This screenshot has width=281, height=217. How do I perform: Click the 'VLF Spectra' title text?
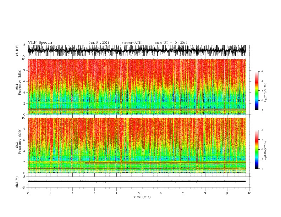point(40,43)
